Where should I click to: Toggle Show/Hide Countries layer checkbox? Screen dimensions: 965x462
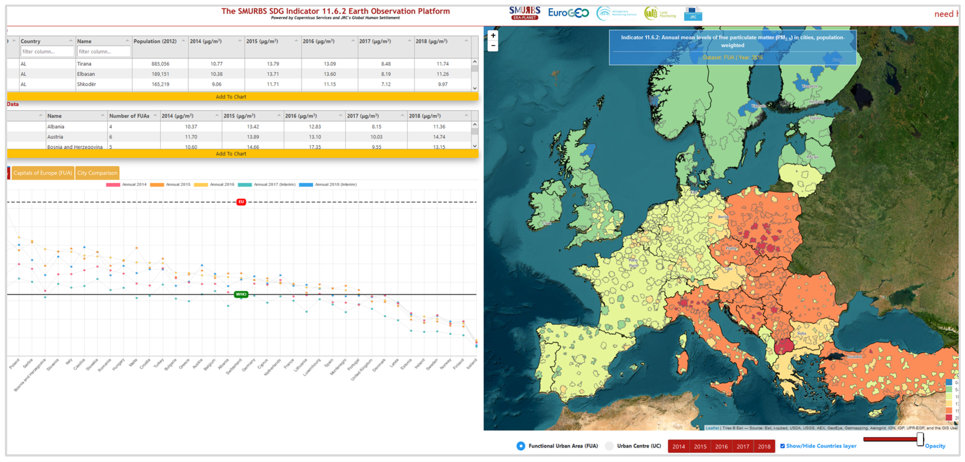pyautogui.click(x=782, y=446)
